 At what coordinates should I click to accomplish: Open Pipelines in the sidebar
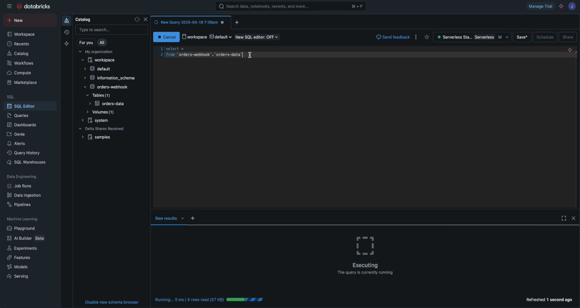coord(30,205)
